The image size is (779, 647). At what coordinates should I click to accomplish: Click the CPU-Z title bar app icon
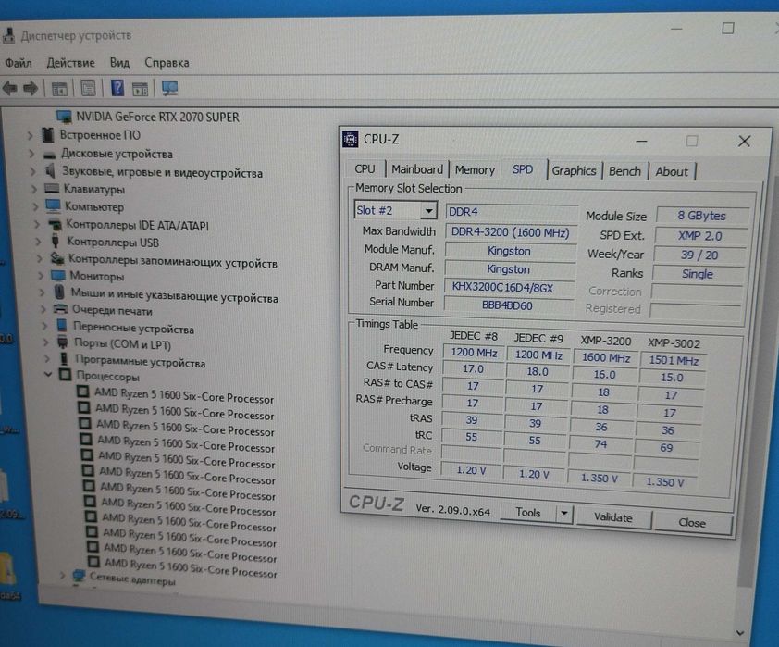point(351,140)
